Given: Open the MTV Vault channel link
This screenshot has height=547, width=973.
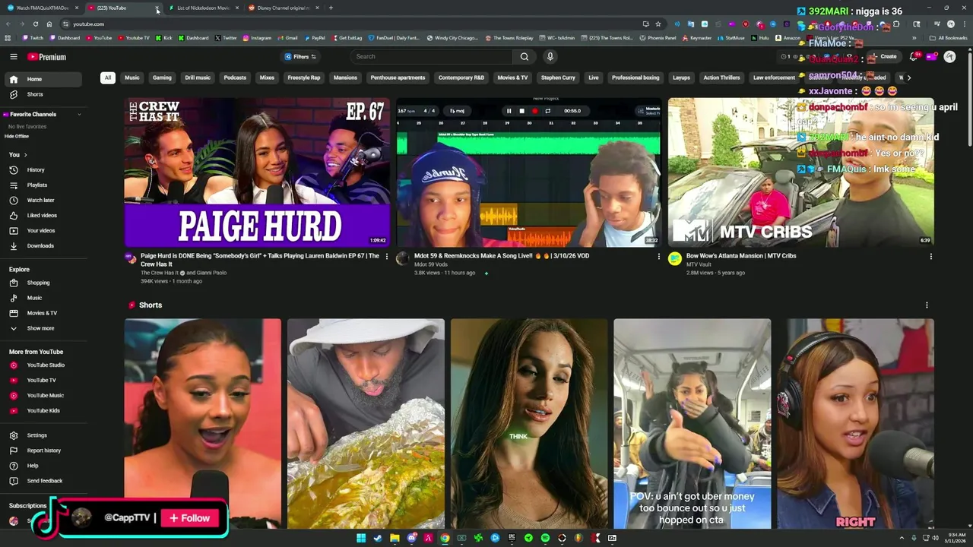Looking at the screenshot, I should tap(700, 264).
